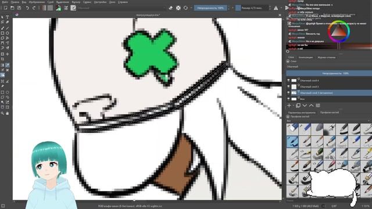Reload the original brush preset
Image resolution: width=372 pixels, height=209 pixels.
[x=185, y=8]
